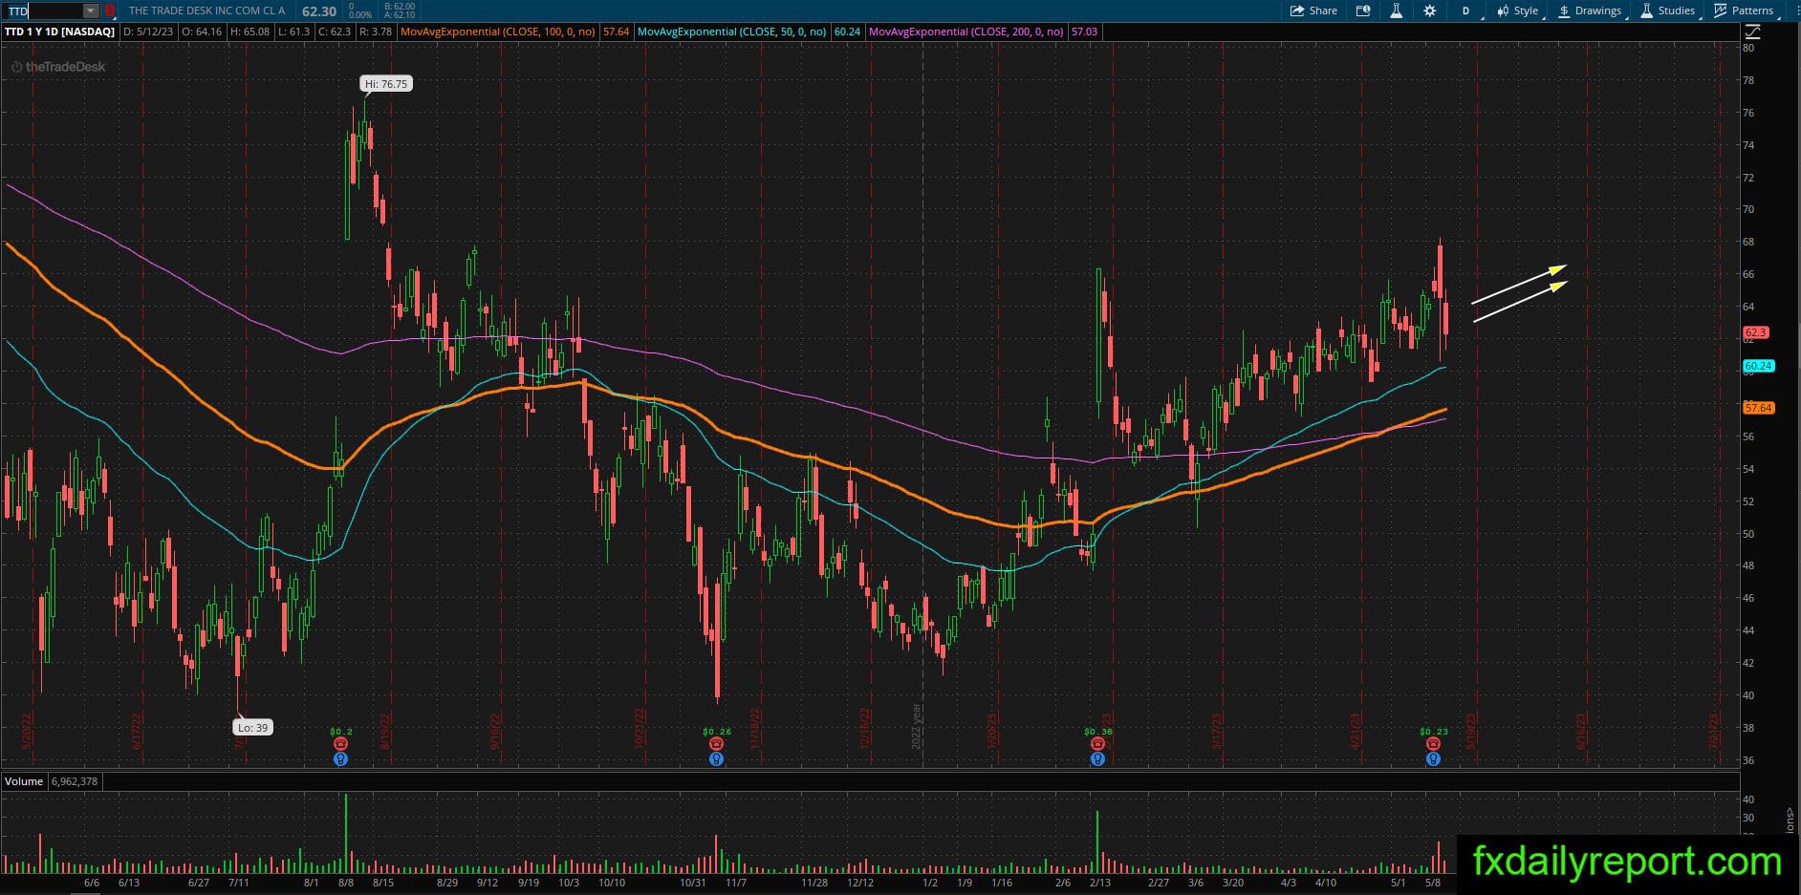The width and height of the screenshot is (1801, 895).
Task: Open the Style menu
Action: pos(1518,11)
